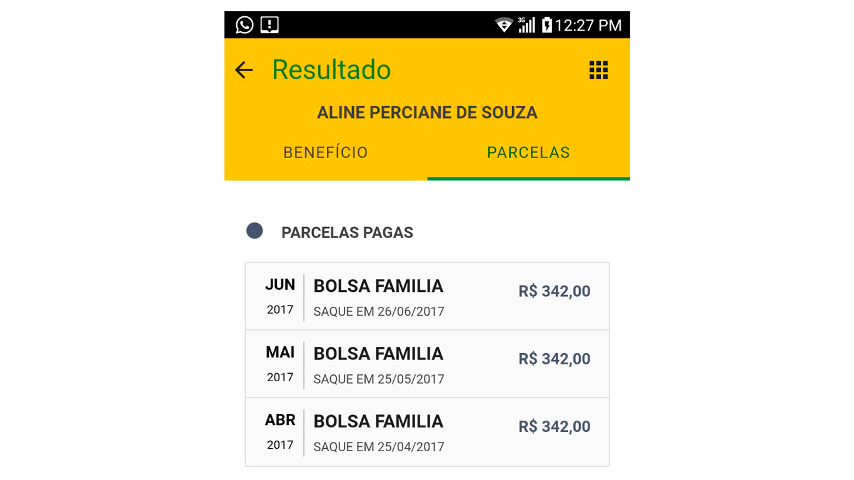This screenshot has width=854, height=480.
Task: Tap the Parcelas Pagas section header
Action: 347,232
